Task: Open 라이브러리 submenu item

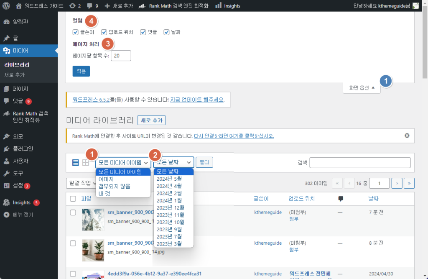Action: [17, 65]
